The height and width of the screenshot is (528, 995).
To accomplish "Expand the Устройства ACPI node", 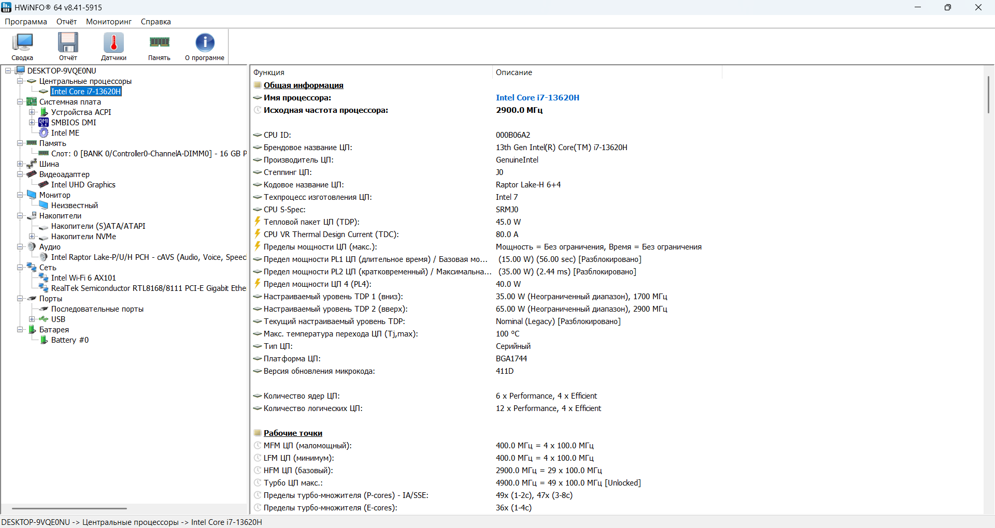I will tap(32, 112).
